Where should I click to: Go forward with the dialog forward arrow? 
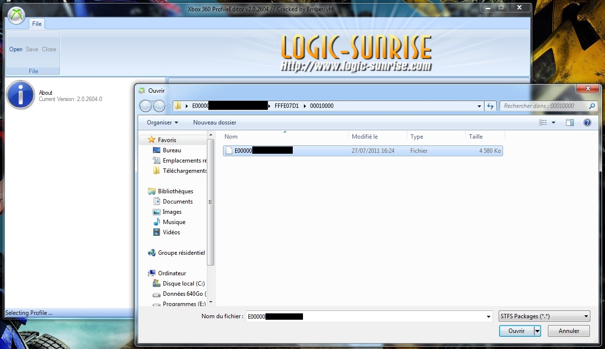(159, 106)
